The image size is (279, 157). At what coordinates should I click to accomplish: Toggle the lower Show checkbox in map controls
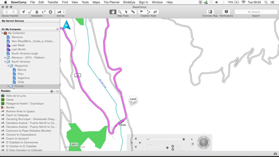click(x=172, y=149)
